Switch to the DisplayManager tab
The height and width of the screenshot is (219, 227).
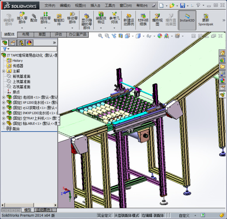tap(29, 43)
